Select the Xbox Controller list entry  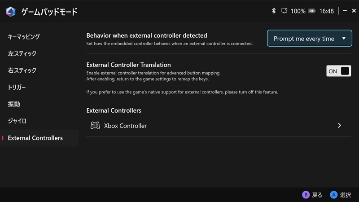[126, 126]
